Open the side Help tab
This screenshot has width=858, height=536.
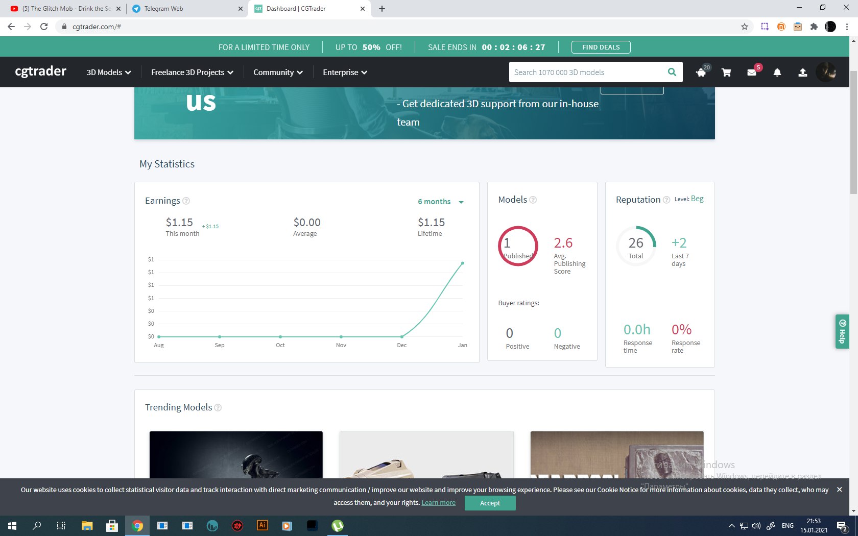pyautogui.click(x=842, y=331)
